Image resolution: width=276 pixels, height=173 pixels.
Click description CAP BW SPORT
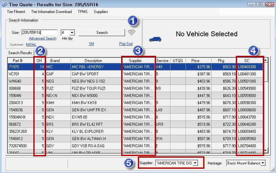click(x=85, y=74)
